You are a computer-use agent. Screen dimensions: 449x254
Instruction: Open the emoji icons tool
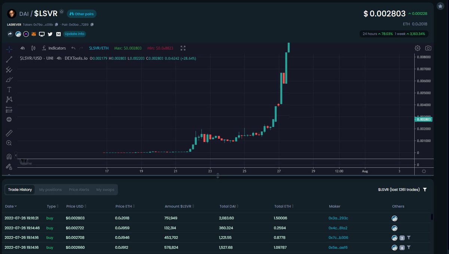pos(9,119)
